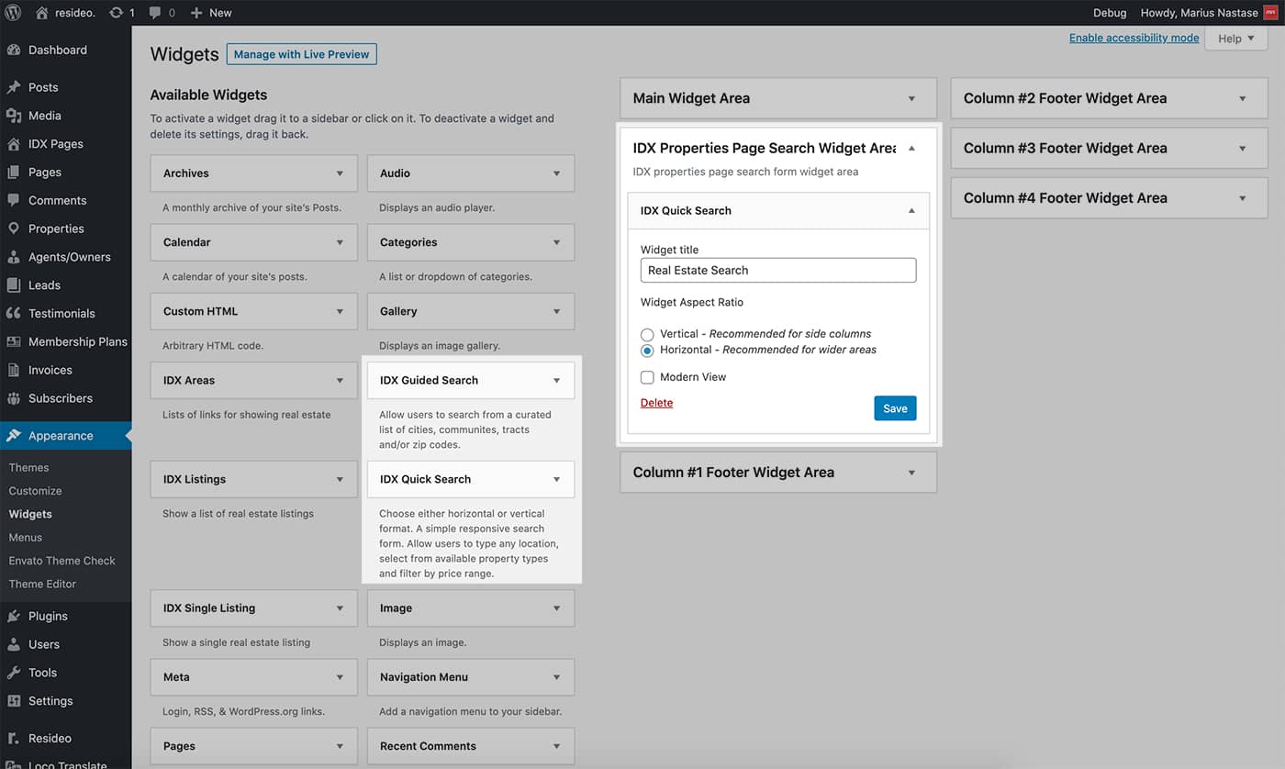Click the user avatar in top right
Image resolution: width=1285 pixels, height=769 pixels.
(1270, 13)
